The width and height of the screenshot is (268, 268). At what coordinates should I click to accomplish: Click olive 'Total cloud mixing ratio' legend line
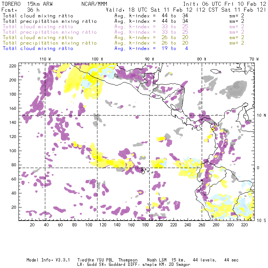38,37
